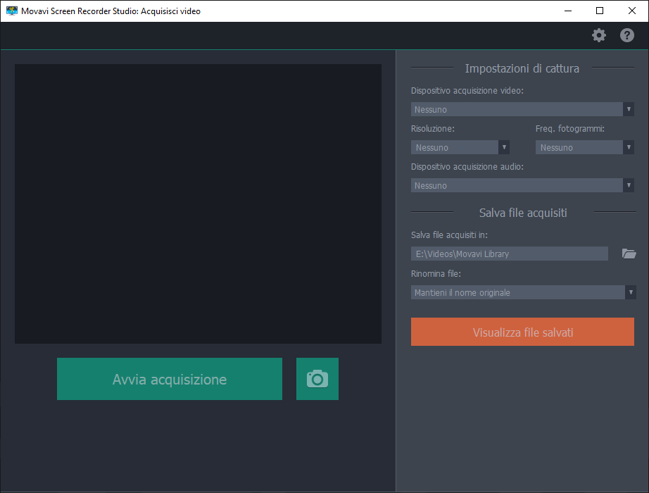Expand the Dispositivo acquisizione audio dropdown

(x=522, y=185)
